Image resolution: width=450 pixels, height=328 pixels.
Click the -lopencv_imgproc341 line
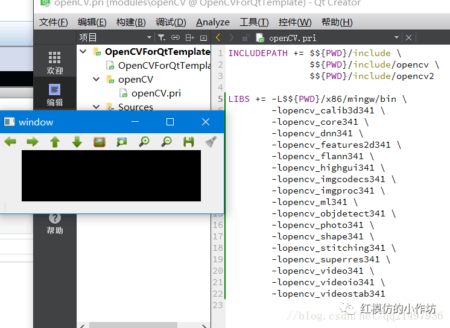[323, 191]
